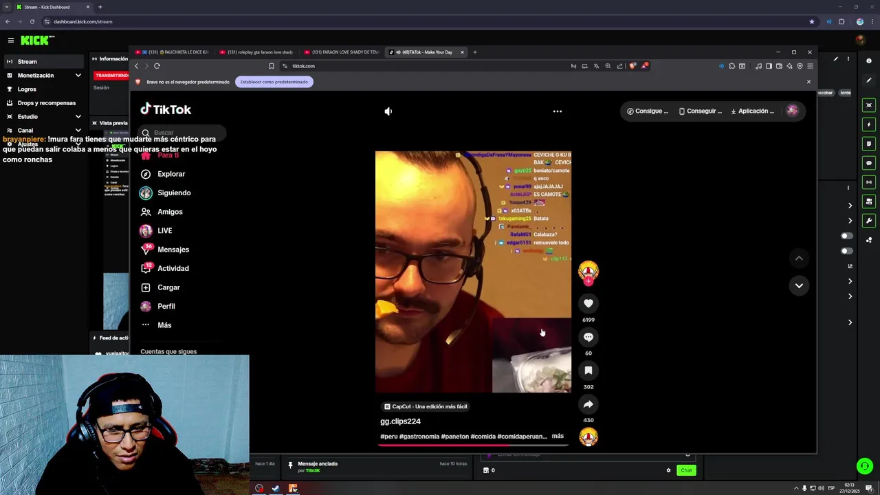This screenshot has height=495, width=880.
Task: Click 'Establecer como predeterminado' button
Action: tap(274, 82)
